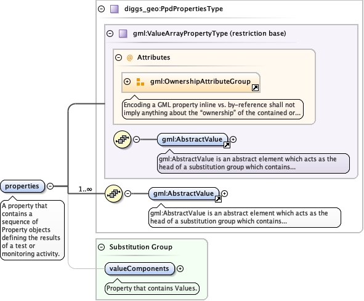Collapse the diggs_geo:PpdPropertiesType section
This screenshot has width=364, height=301.
tap(101, 9)
